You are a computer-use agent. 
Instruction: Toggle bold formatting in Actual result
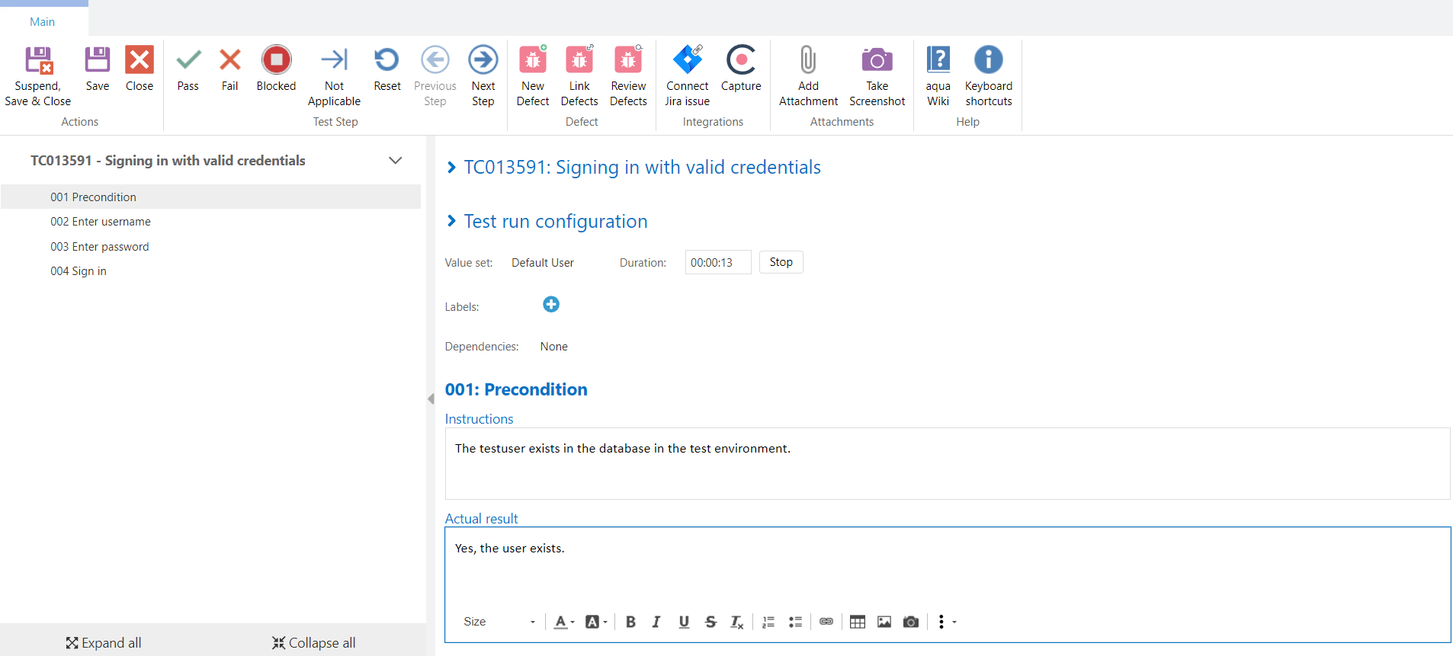coord(630,622)
